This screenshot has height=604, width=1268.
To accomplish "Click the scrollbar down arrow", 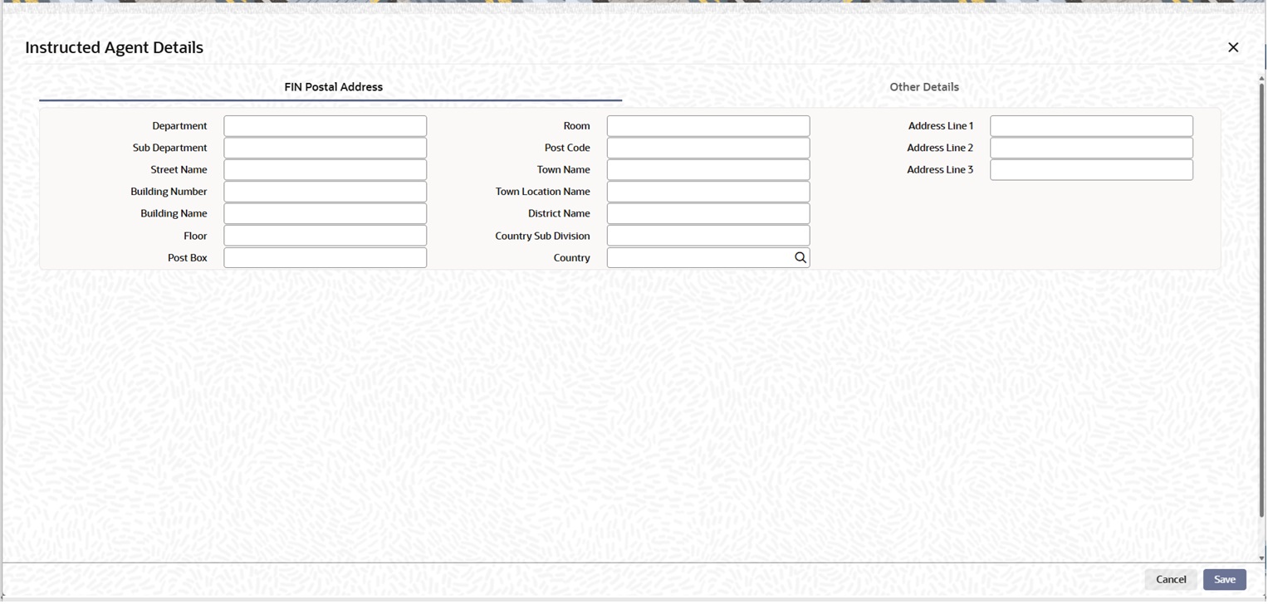I will pos(1261,558).
